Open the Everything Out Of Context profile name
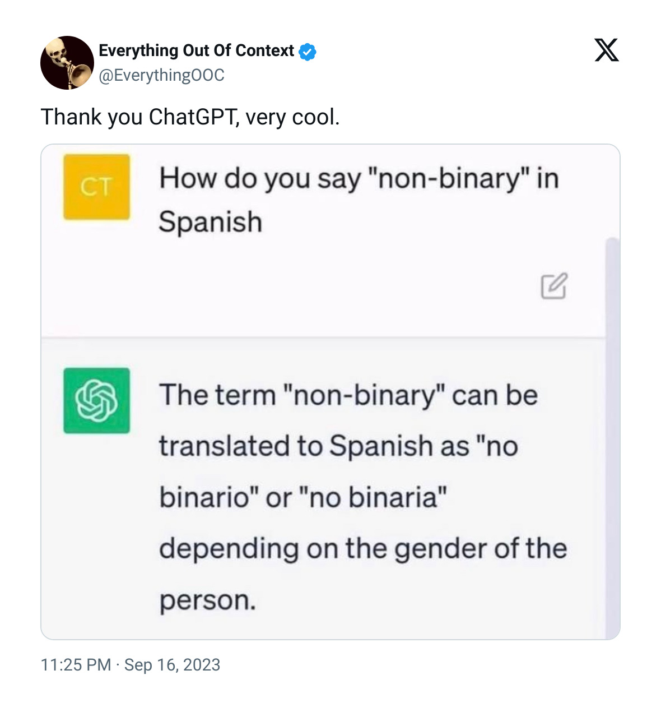 pyautogui.click(x=196, y=50)
